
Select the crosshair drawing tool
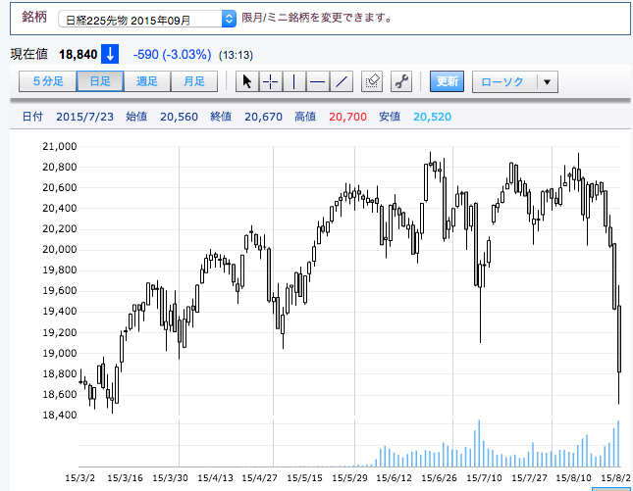(271, 81)
